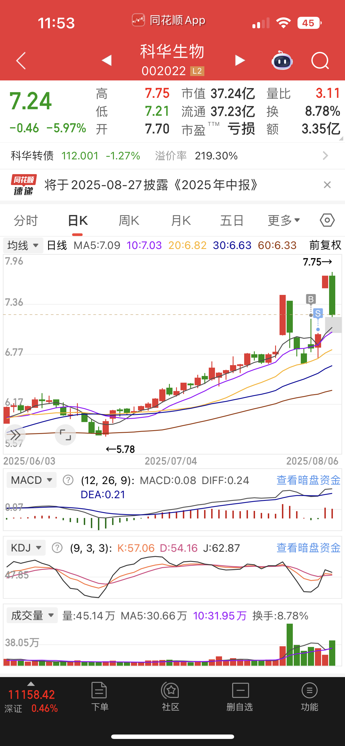Tap K:57.06 KDJ value

136,548
